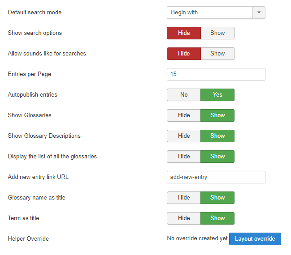Set Autopublish entries to Yes

tap(217, 95)
